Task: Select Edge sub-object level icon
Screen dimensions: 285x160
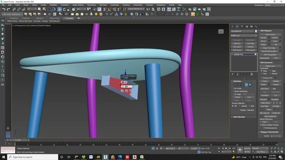Action: pos(240,84)
